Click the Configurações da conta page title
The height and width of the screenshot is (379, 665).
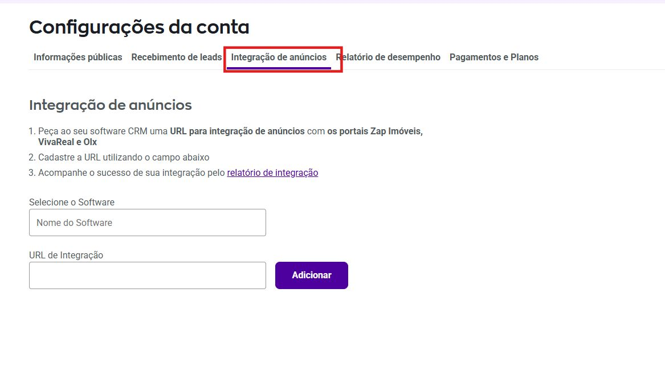click(x=139, y=27)
